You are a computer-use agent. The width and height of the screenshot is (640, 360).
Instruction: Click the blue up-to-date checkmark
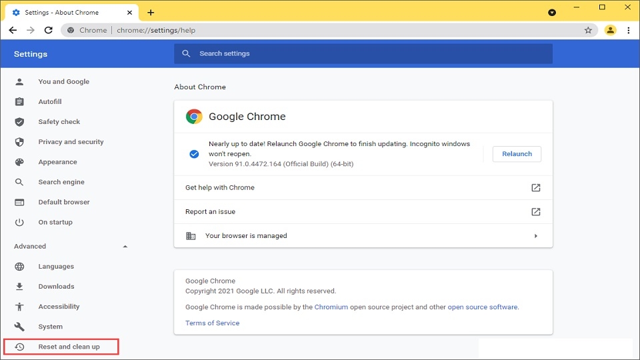194,154
